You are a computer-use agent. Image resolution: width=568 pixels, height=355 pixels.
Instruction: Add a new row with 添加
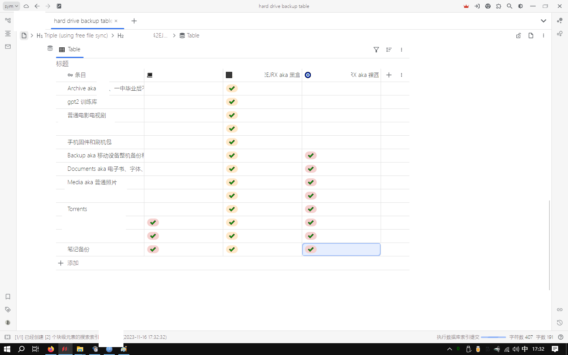(x=68, y=263)
